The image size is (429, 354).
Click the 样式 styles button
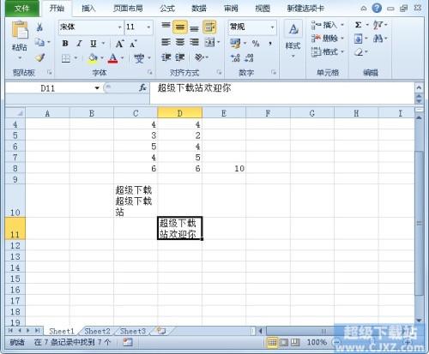click(293, 39)
